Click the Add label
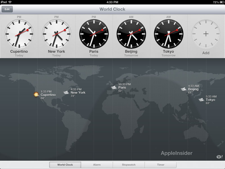225x169 pixels. click(x=206, y=53)
